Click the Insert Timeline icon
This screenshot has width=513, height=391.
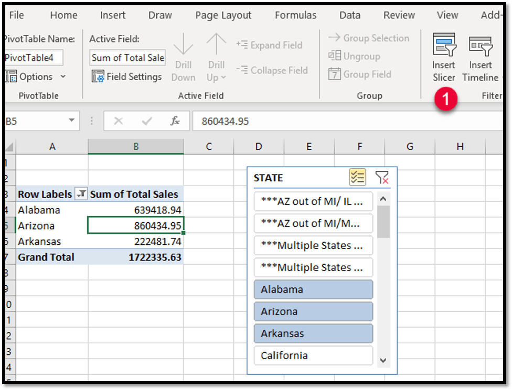[480, 46]
